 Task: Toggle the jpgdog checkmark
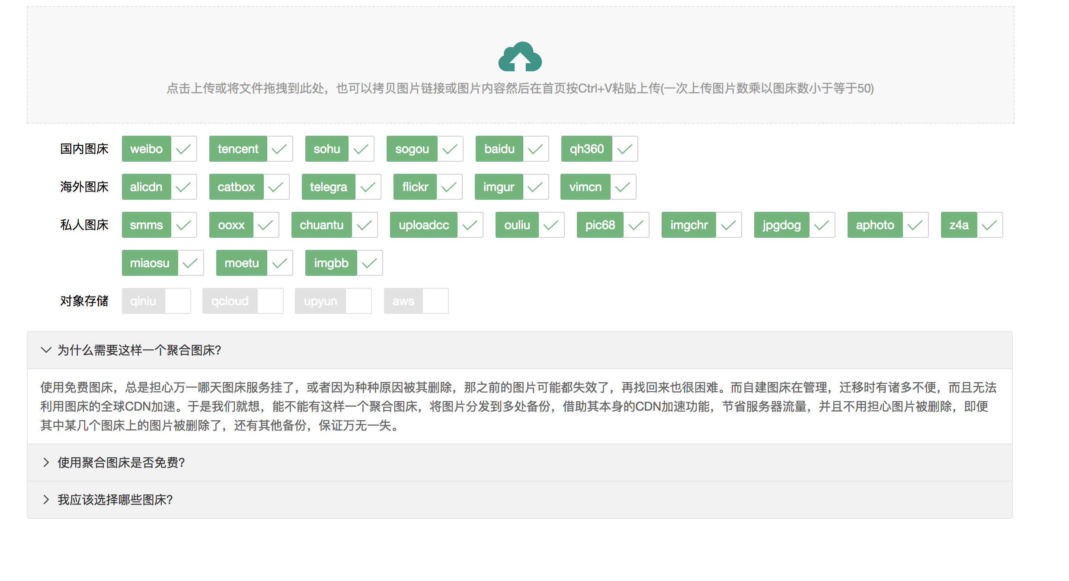pyautogui.click(x=822, y=225)
